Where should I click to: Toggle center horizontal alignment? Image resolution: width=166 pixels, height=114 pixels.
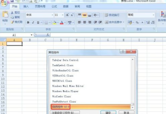point(85,22)
